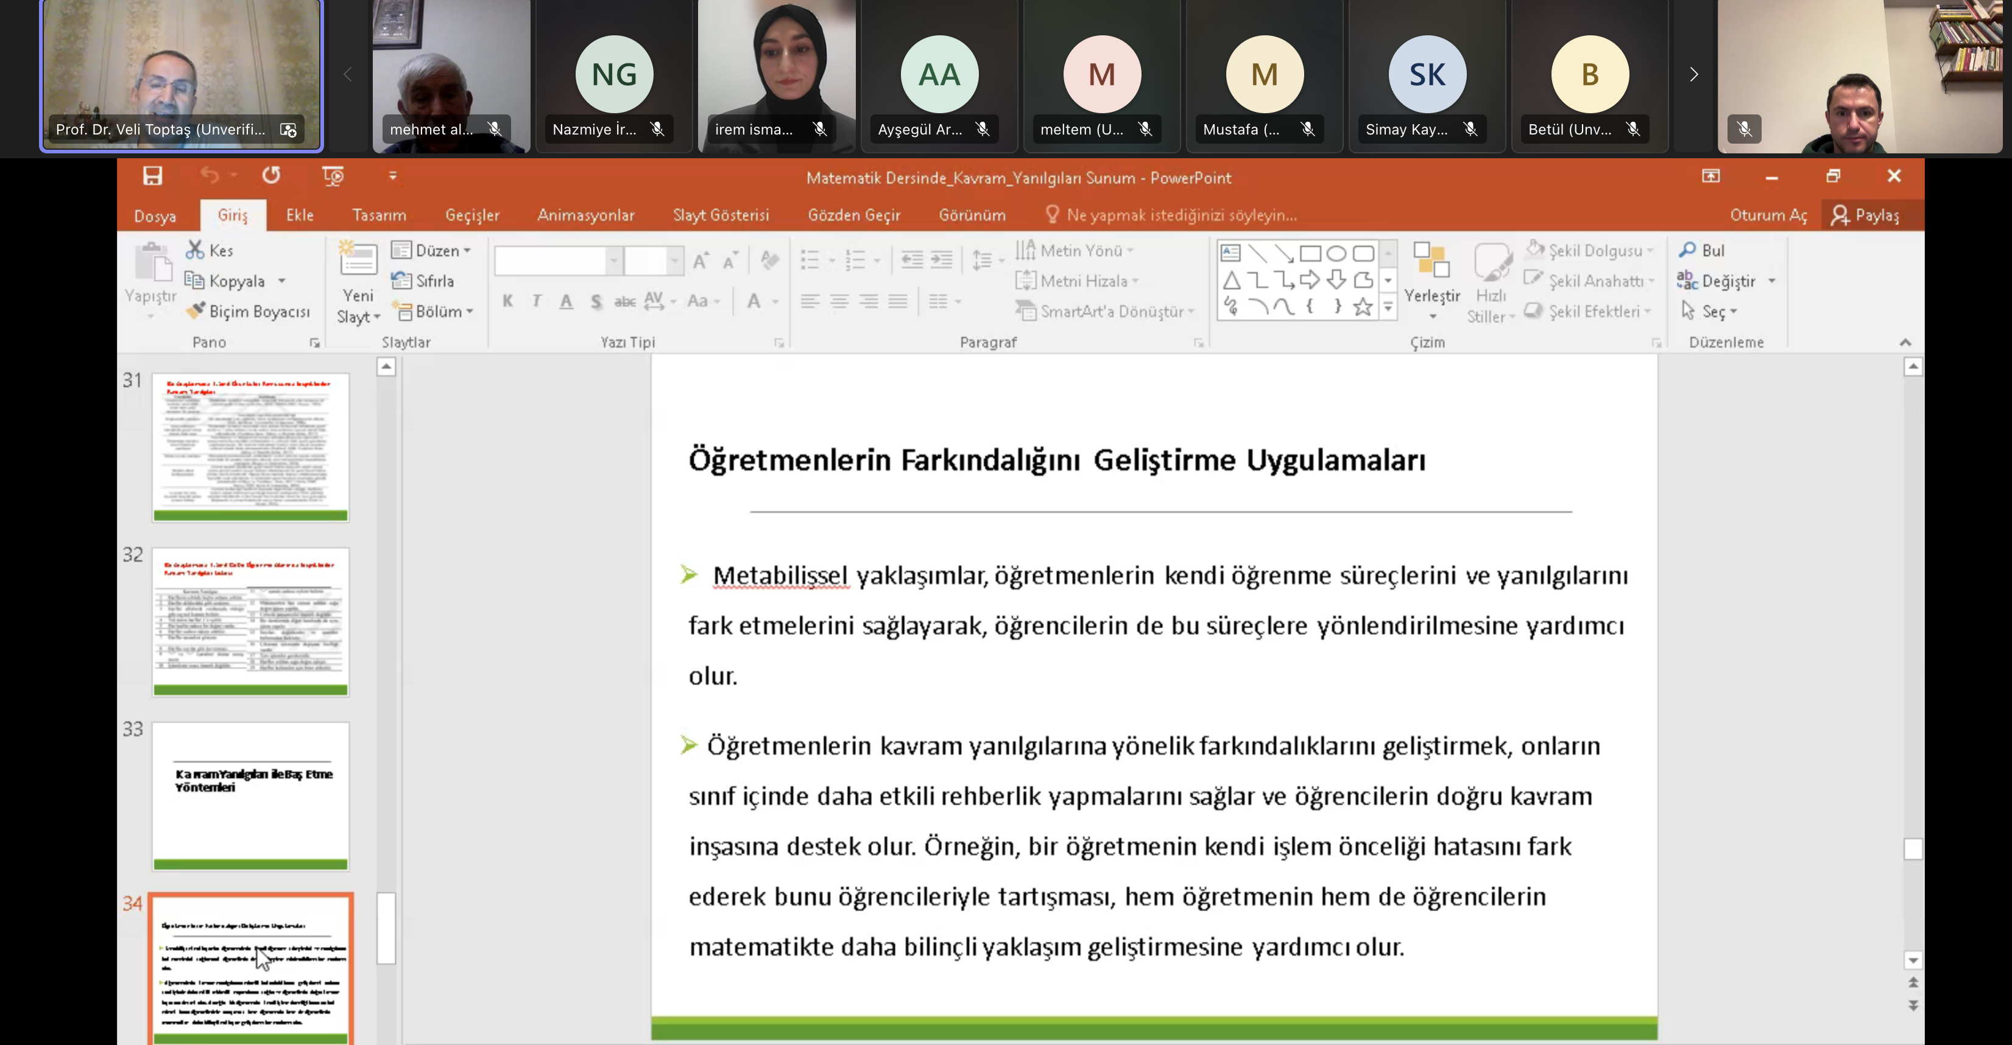The width and height of the screenshot is (2012, 1045).
Task: Select the star shape in shapes gallery
Action: coord(1362,307)
